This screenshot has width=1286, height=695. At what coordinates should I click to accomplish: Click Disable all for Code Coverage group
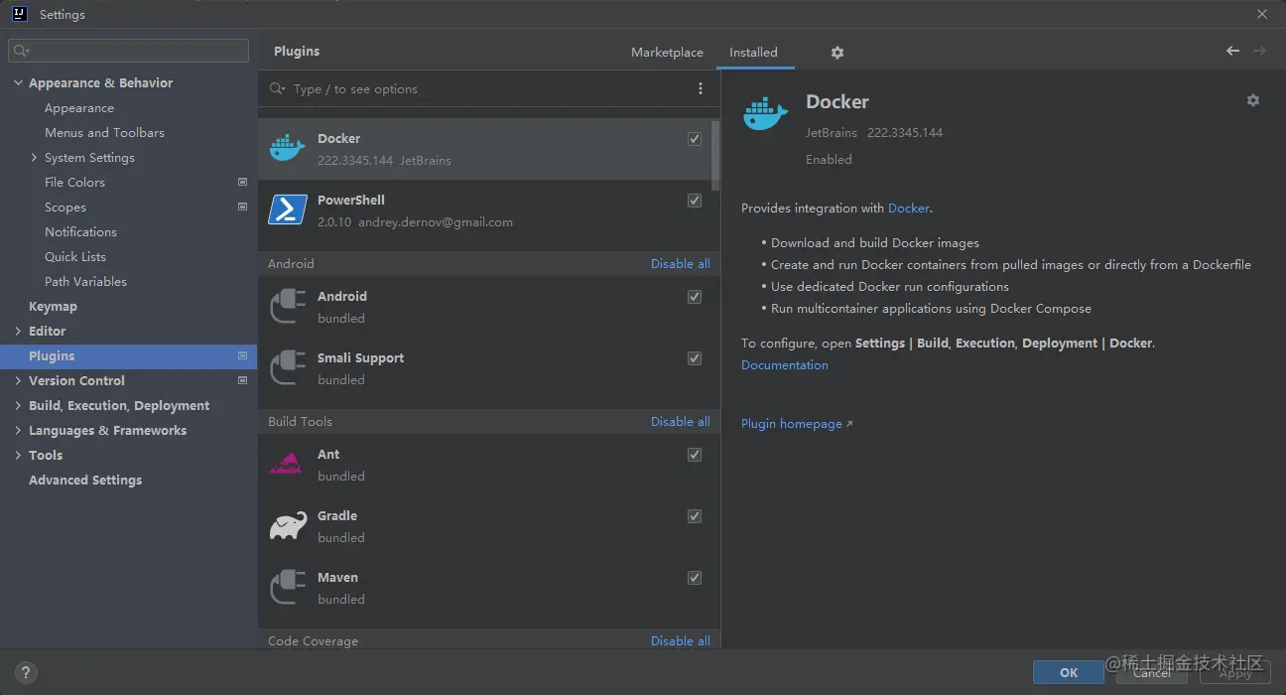681,641
